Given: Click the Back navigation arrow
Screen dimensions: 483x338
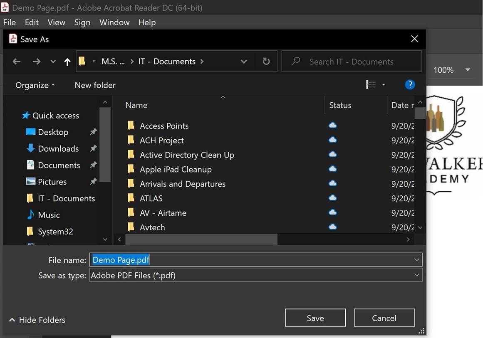Looking at the screenshot, I should [17, 62].
